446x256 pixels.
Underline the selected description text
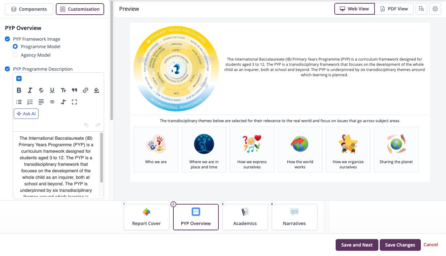[52, 90]
